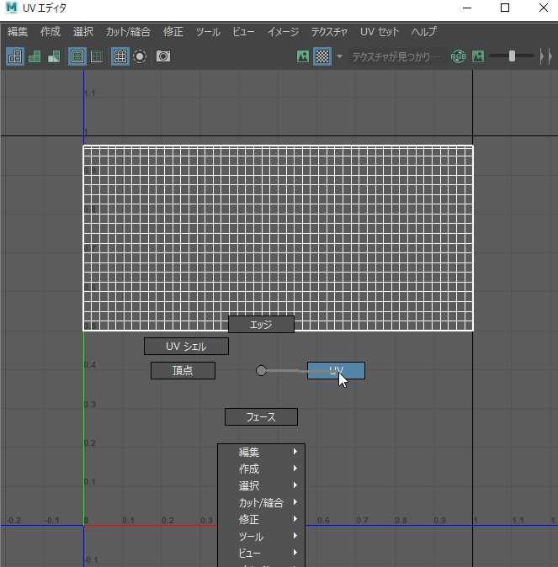Toggle shaded UV display icon

click(x=35, y=56)
